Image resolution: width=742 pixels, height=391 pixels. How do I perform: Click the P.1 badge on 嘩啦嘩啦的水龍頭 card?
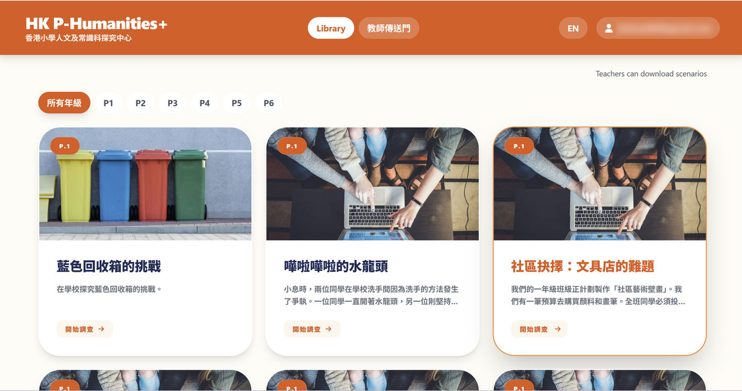coord(292,146)
